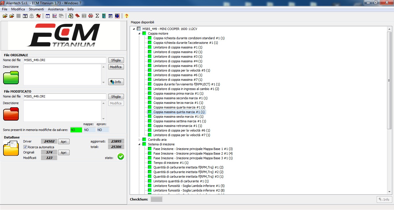Open the Assistenza menu
This screenshot has height=210, width=394.
pyautogui.click(x=55, y=9)
